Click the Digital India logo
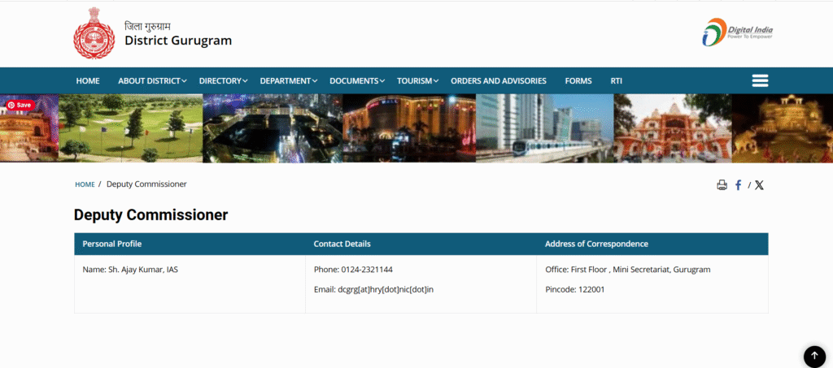833x368 pixels. tap(737, 32)
